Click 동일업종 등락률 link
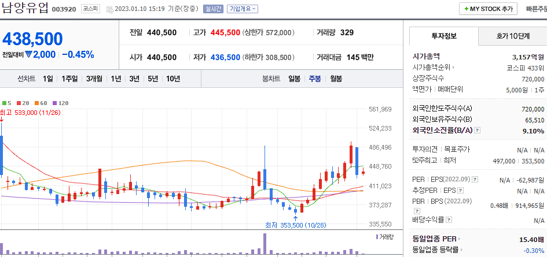547x257 pixels. 436,249
